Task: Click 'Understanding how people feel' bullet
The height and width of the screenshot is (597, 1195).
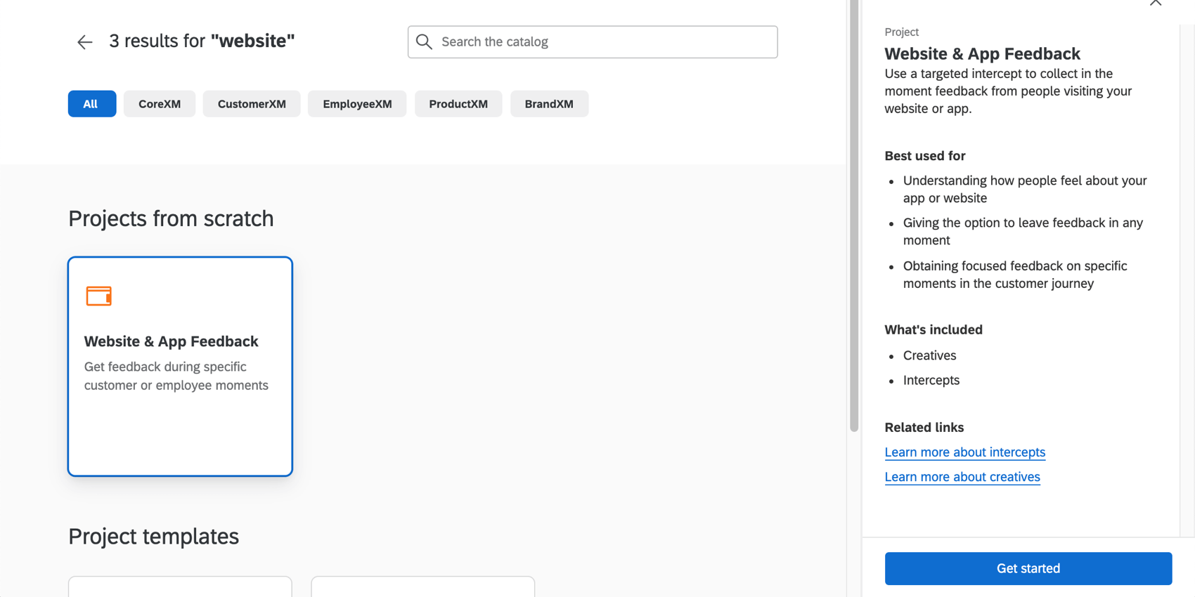Action: tap(1024, 190)
